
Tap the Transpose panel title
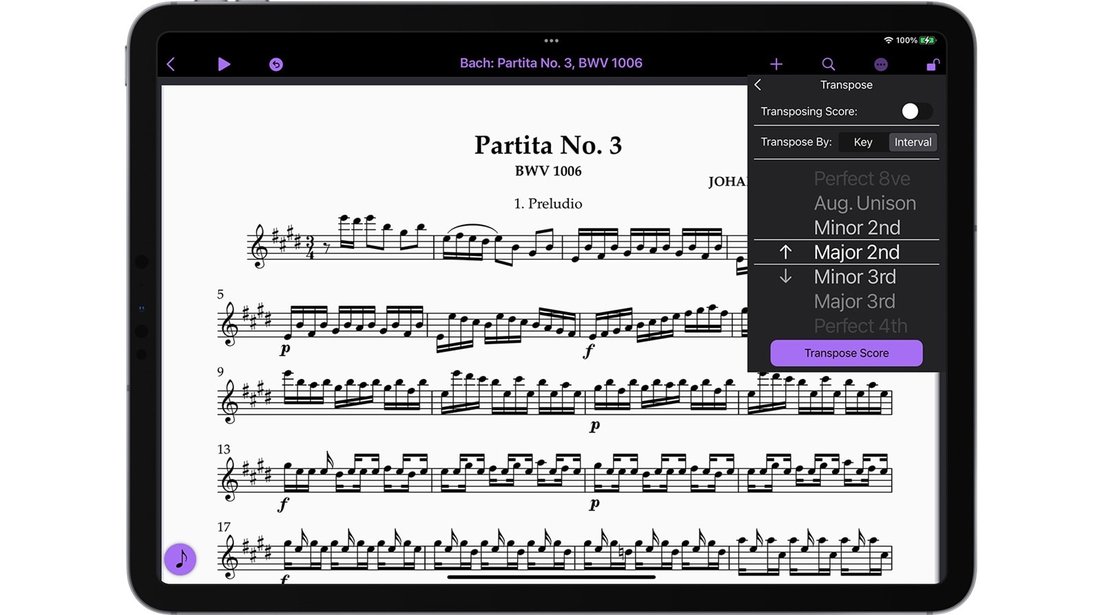coord(846,85)
